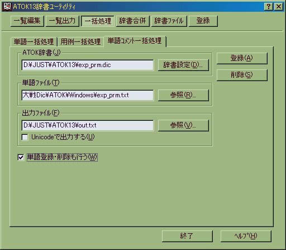Uncheck 単語登録・削除も行う checkbox
This screenshot has width=286, height=250.
pyautogui.click(x=21, y=157)
